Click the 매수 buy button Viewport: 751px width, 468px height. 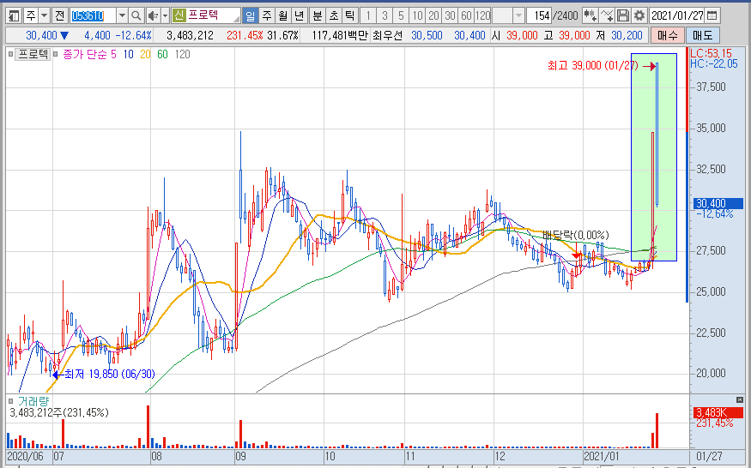(x=667, y=35)
